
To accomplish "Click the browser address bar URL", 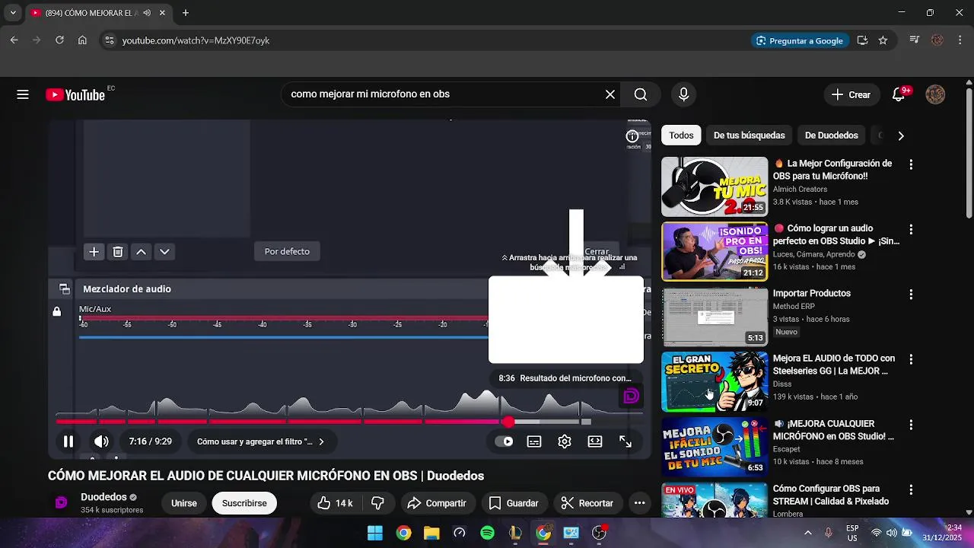I will coord(196,40).
